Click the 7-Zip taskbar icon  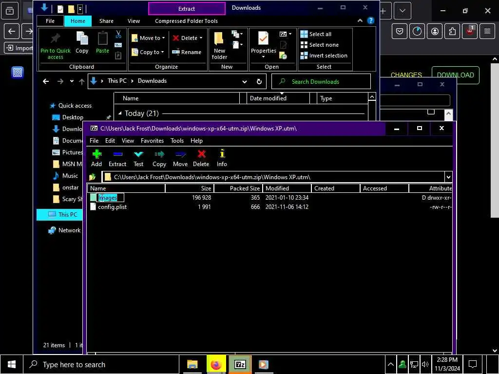(240, 364)
